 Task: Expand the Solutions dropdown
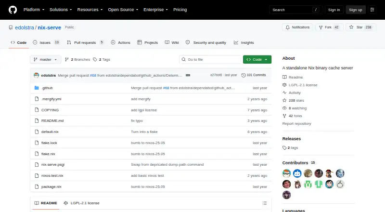(x=61, y=10)
